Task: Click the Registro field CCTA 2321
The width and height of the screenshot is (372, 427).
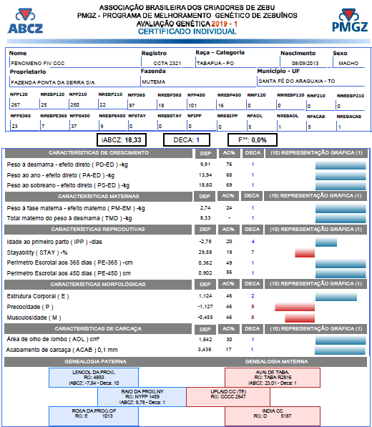Action: [x=167, y=63]
